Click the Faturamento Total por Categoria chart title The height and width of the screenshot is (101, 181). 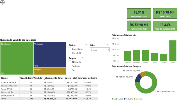126,66
